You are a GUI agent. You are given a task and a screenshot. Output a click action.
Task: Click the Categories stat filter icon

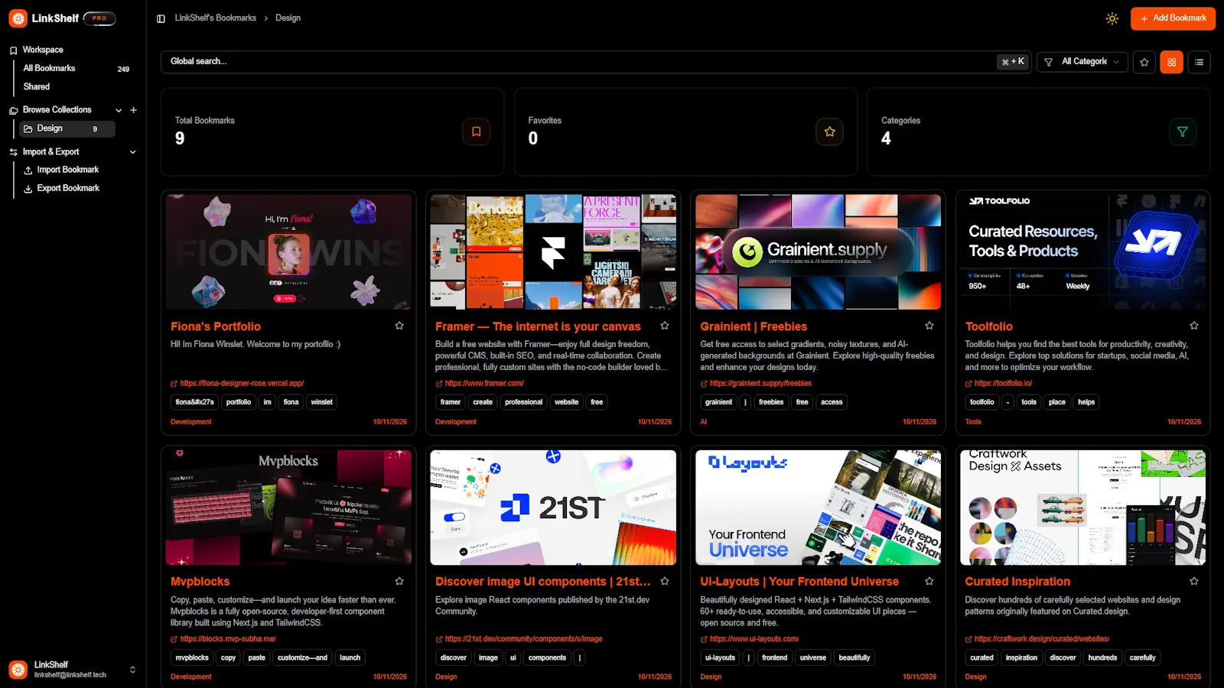point(1183,131)
